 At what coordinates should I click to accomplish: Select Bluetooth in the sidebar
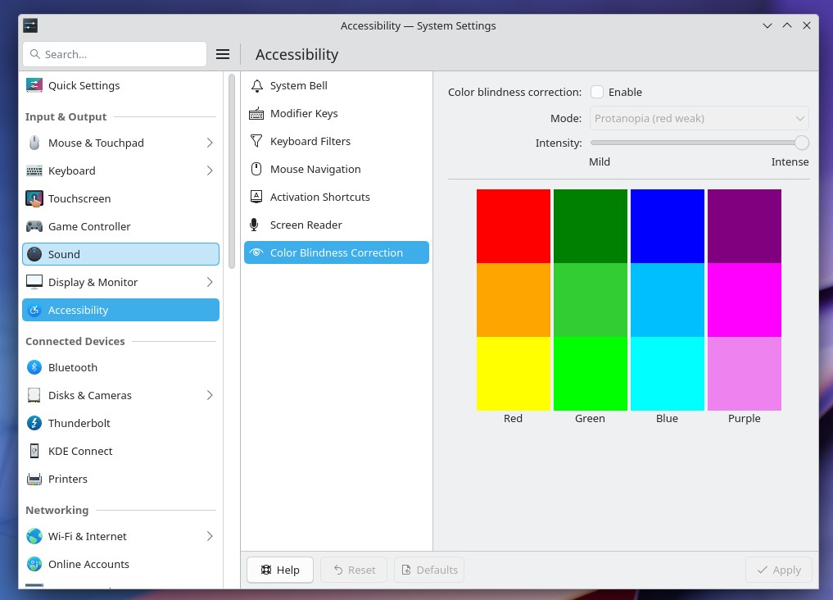[x=120, y=367]
